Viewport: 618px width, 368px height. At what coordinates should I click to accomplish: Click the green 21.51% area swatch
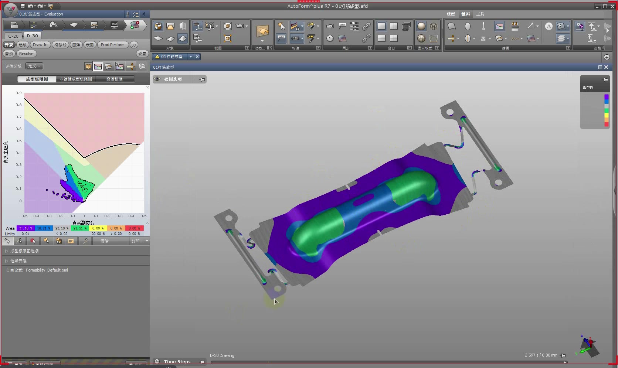pos(80,228)
